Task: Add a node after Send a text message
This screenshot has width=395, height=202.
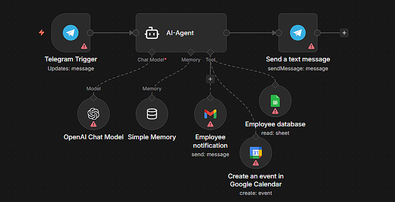Action: [344, 32]
